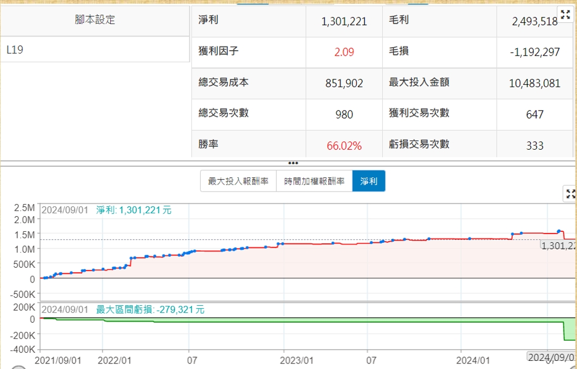This screenshot has width=577, height=369.
Task: Click the highest blue data point on the chart
Action: click(558, 231)
